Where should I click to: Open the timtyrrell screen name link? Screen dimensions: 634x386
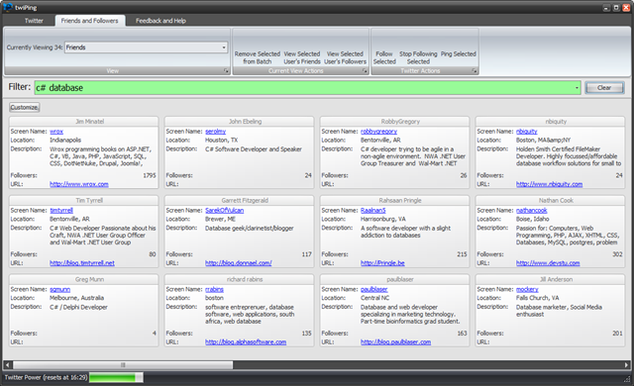click(x=61, y=211)
